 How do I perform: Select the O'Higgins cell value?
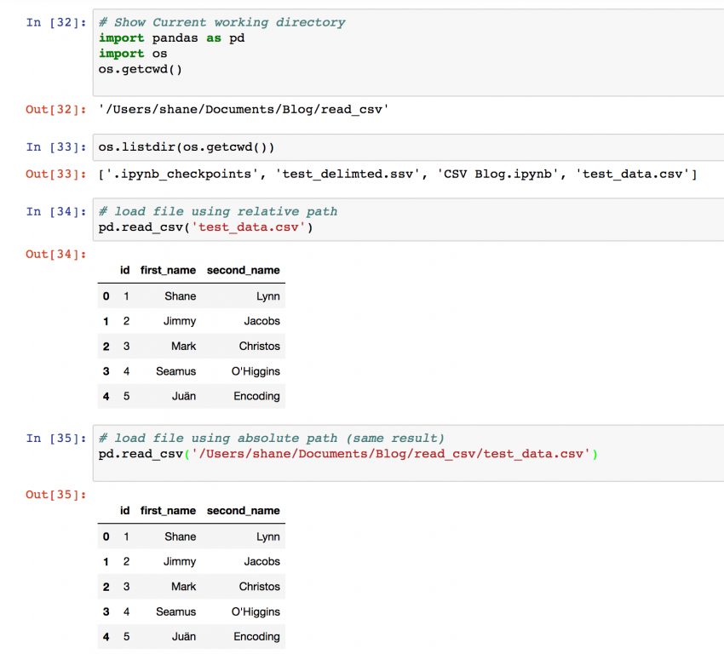pyautogui.click(x=259, y=371)
